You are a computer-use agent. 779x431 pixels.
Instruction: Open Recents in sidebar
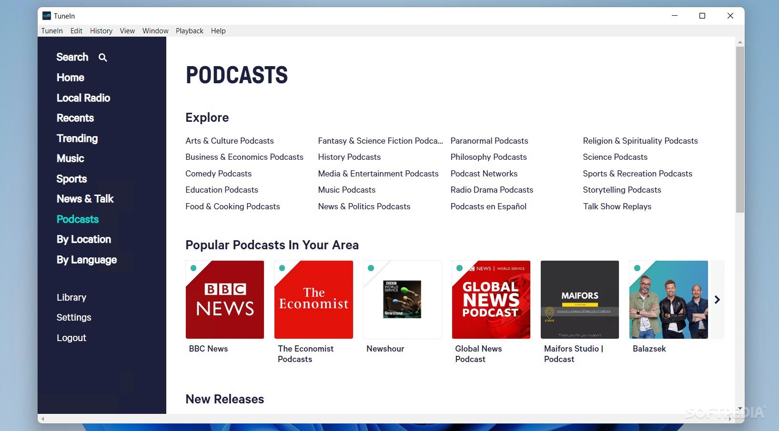click(75, 118)
